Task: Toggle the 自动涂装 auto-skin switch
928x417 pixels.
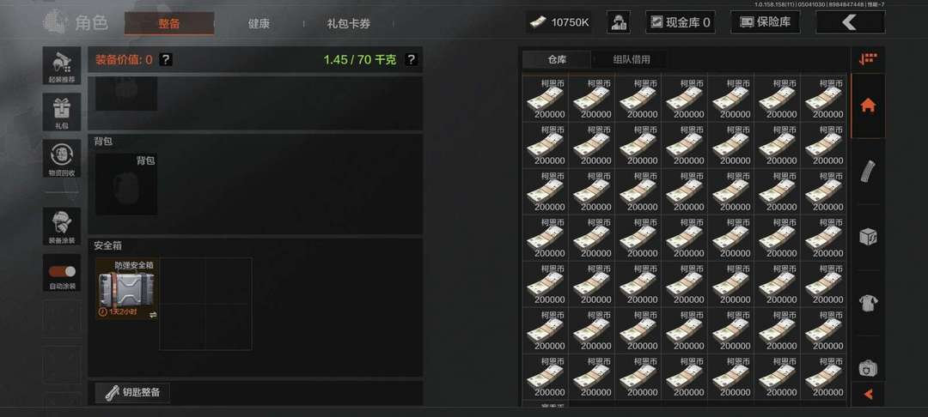Action: coord(62,271)
